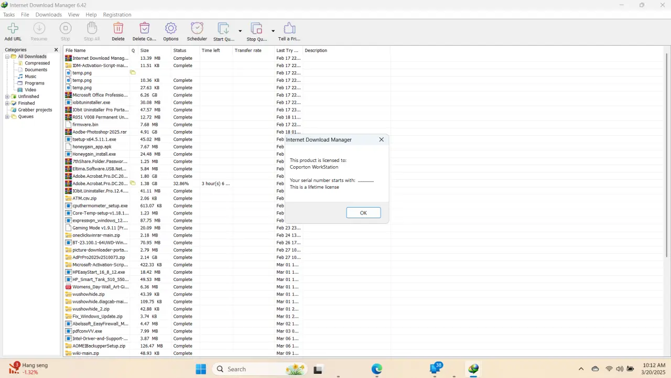The image size is (671, 378).
Task: Select the Video category
Action: pyautogui.click(x=30, y=90)
